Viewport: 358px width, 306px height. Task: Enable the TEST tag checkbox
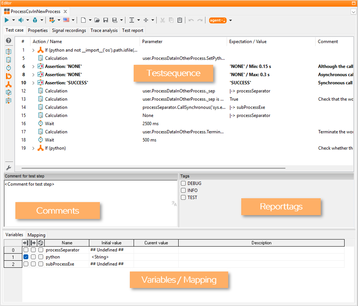183,197
